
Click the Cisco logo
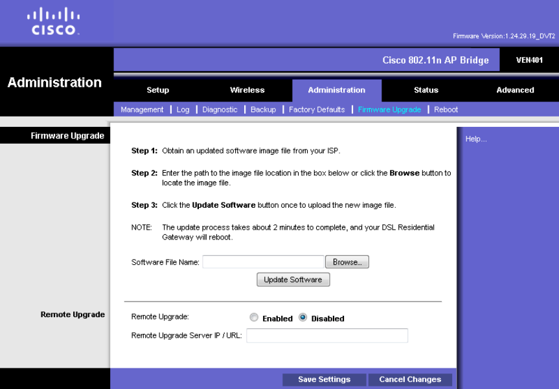coord(54,21)
